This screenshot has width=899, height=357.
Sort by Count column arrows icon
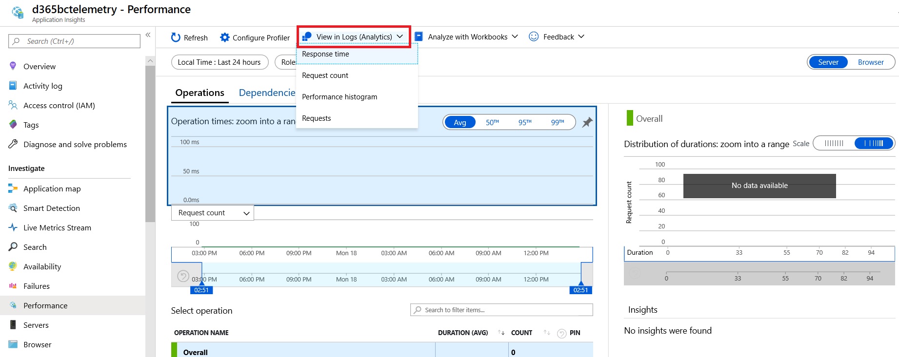pos(546,333)
